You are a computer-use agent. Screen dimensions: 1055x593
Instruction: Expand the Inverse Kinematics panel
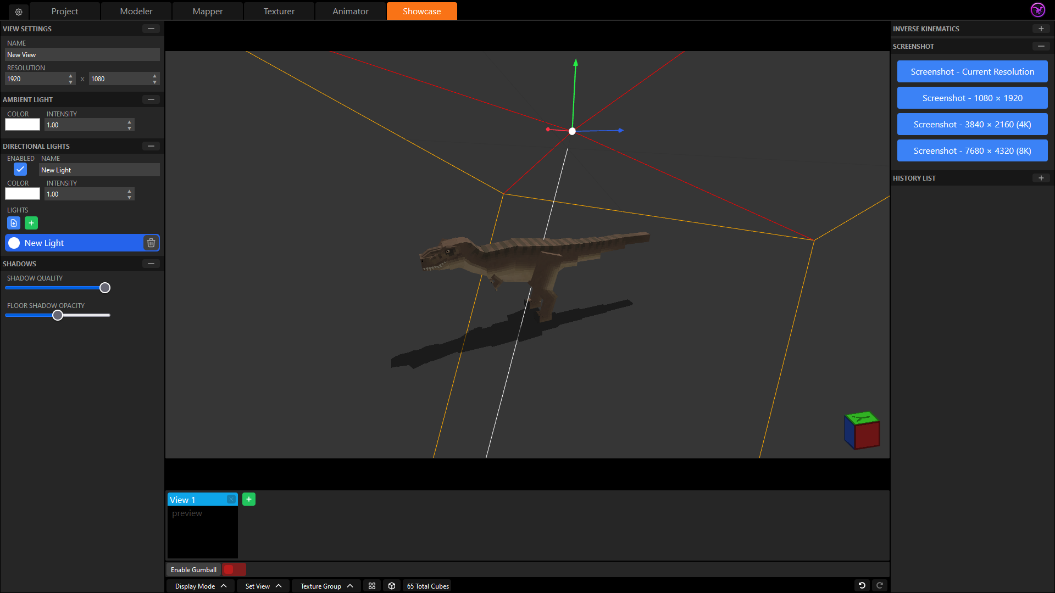1041,29
